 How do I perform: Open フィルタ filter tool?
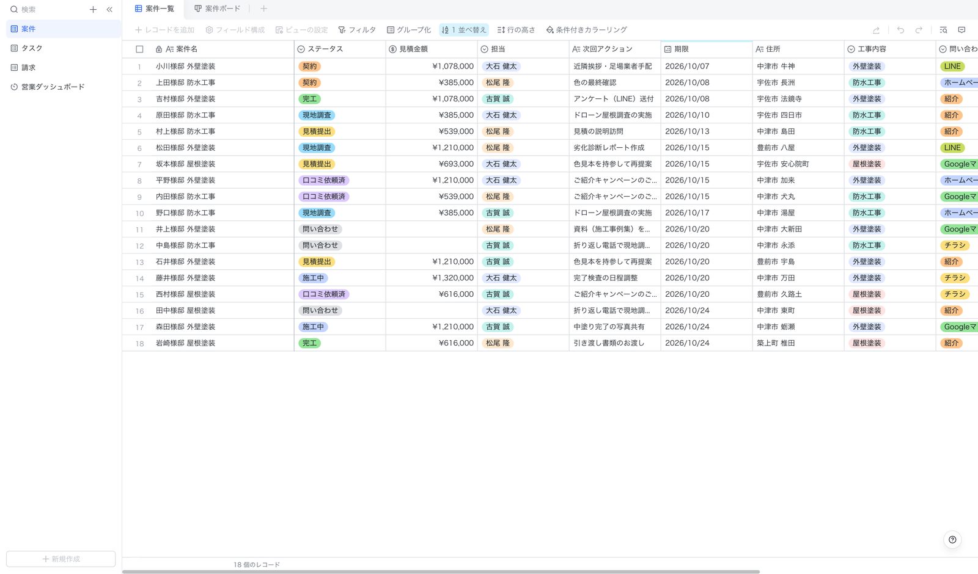pyautogui.click(x=357, y=30)
